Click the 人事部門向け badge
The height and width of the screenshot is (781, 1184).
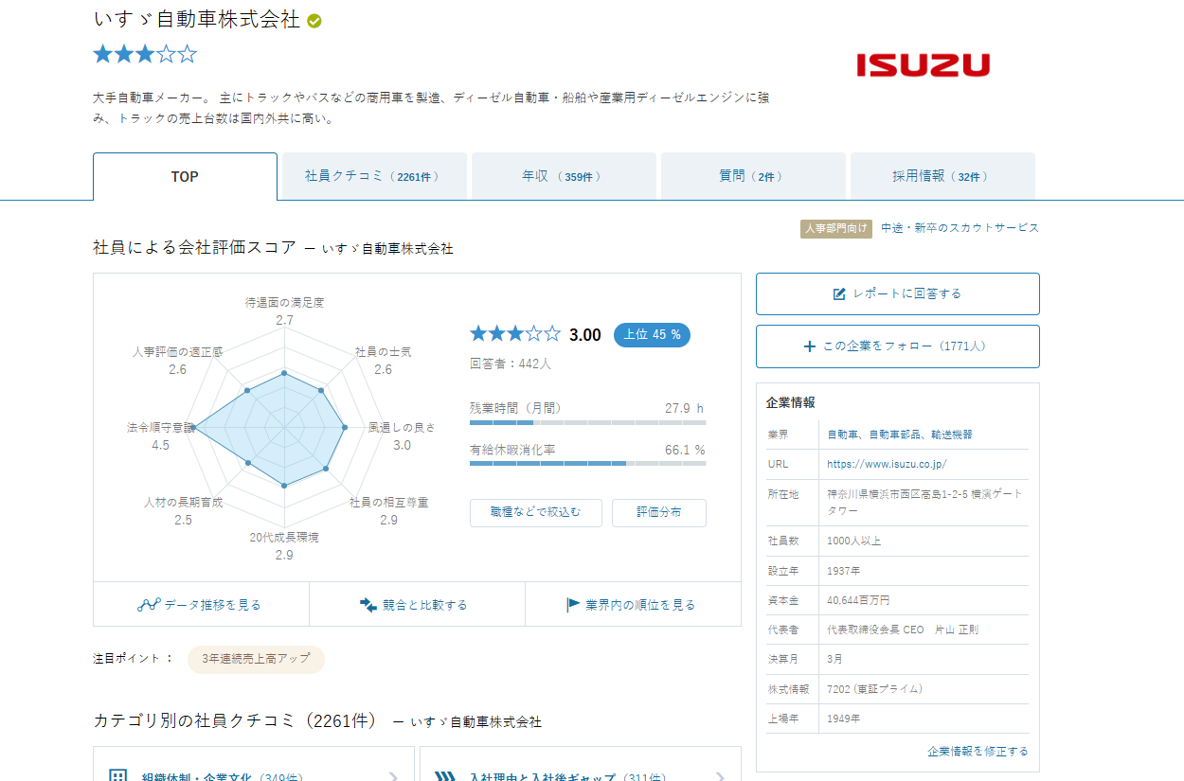[x=836, y=228]
